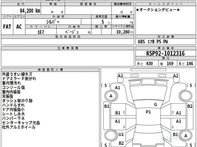Click the empty 注意事項欄 notes box

click(x=68, y=58)
